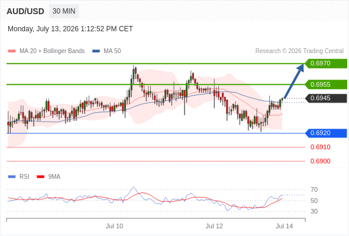Click the blue upward forecast arrow
Viewport: 349px width, 236px height.
click(294, 81)
